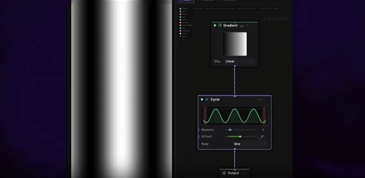The image size is (365, 178).
Task: Click the Cycle node's bottom output connector
Action: point(235,149)
